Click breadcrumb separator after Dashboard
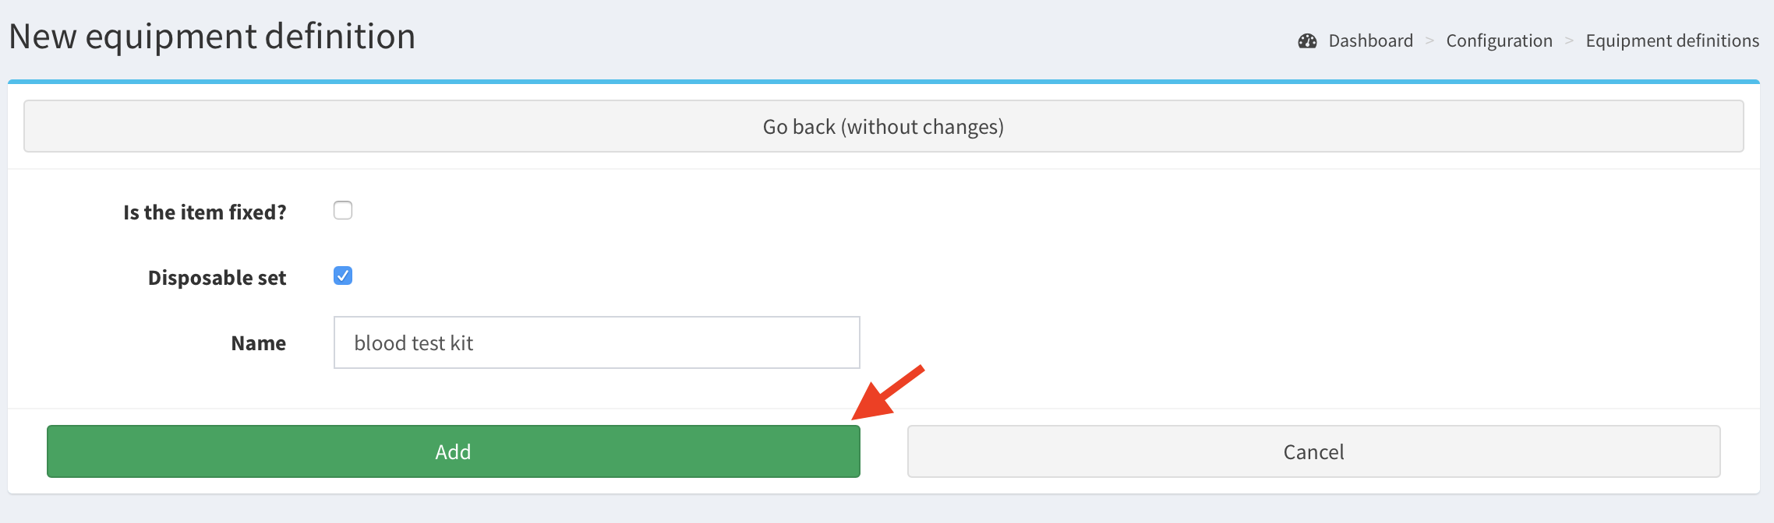 1429,41
